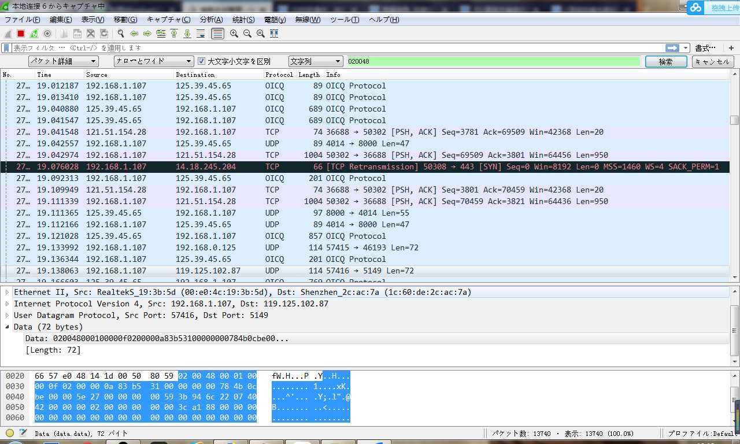Toggle packet list colorize icon
This screenshot has height=444, width=740.
pos(217,34)
